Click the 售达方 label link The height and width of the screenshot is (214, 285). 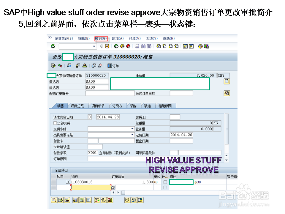pos(54,81)
